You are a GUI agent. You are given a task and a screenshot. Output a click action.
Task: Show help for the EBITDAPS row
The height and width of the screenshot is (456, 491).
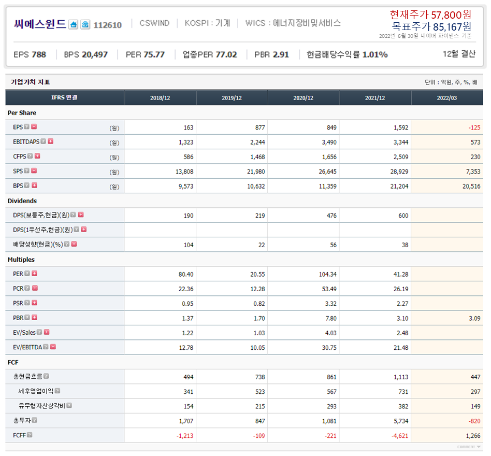pyautogui.click(x=43, y=141)
